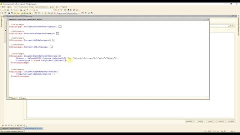This screenshot has width=240, height=135.
Task: Open the Сервис menu
Action: point(52,7)
